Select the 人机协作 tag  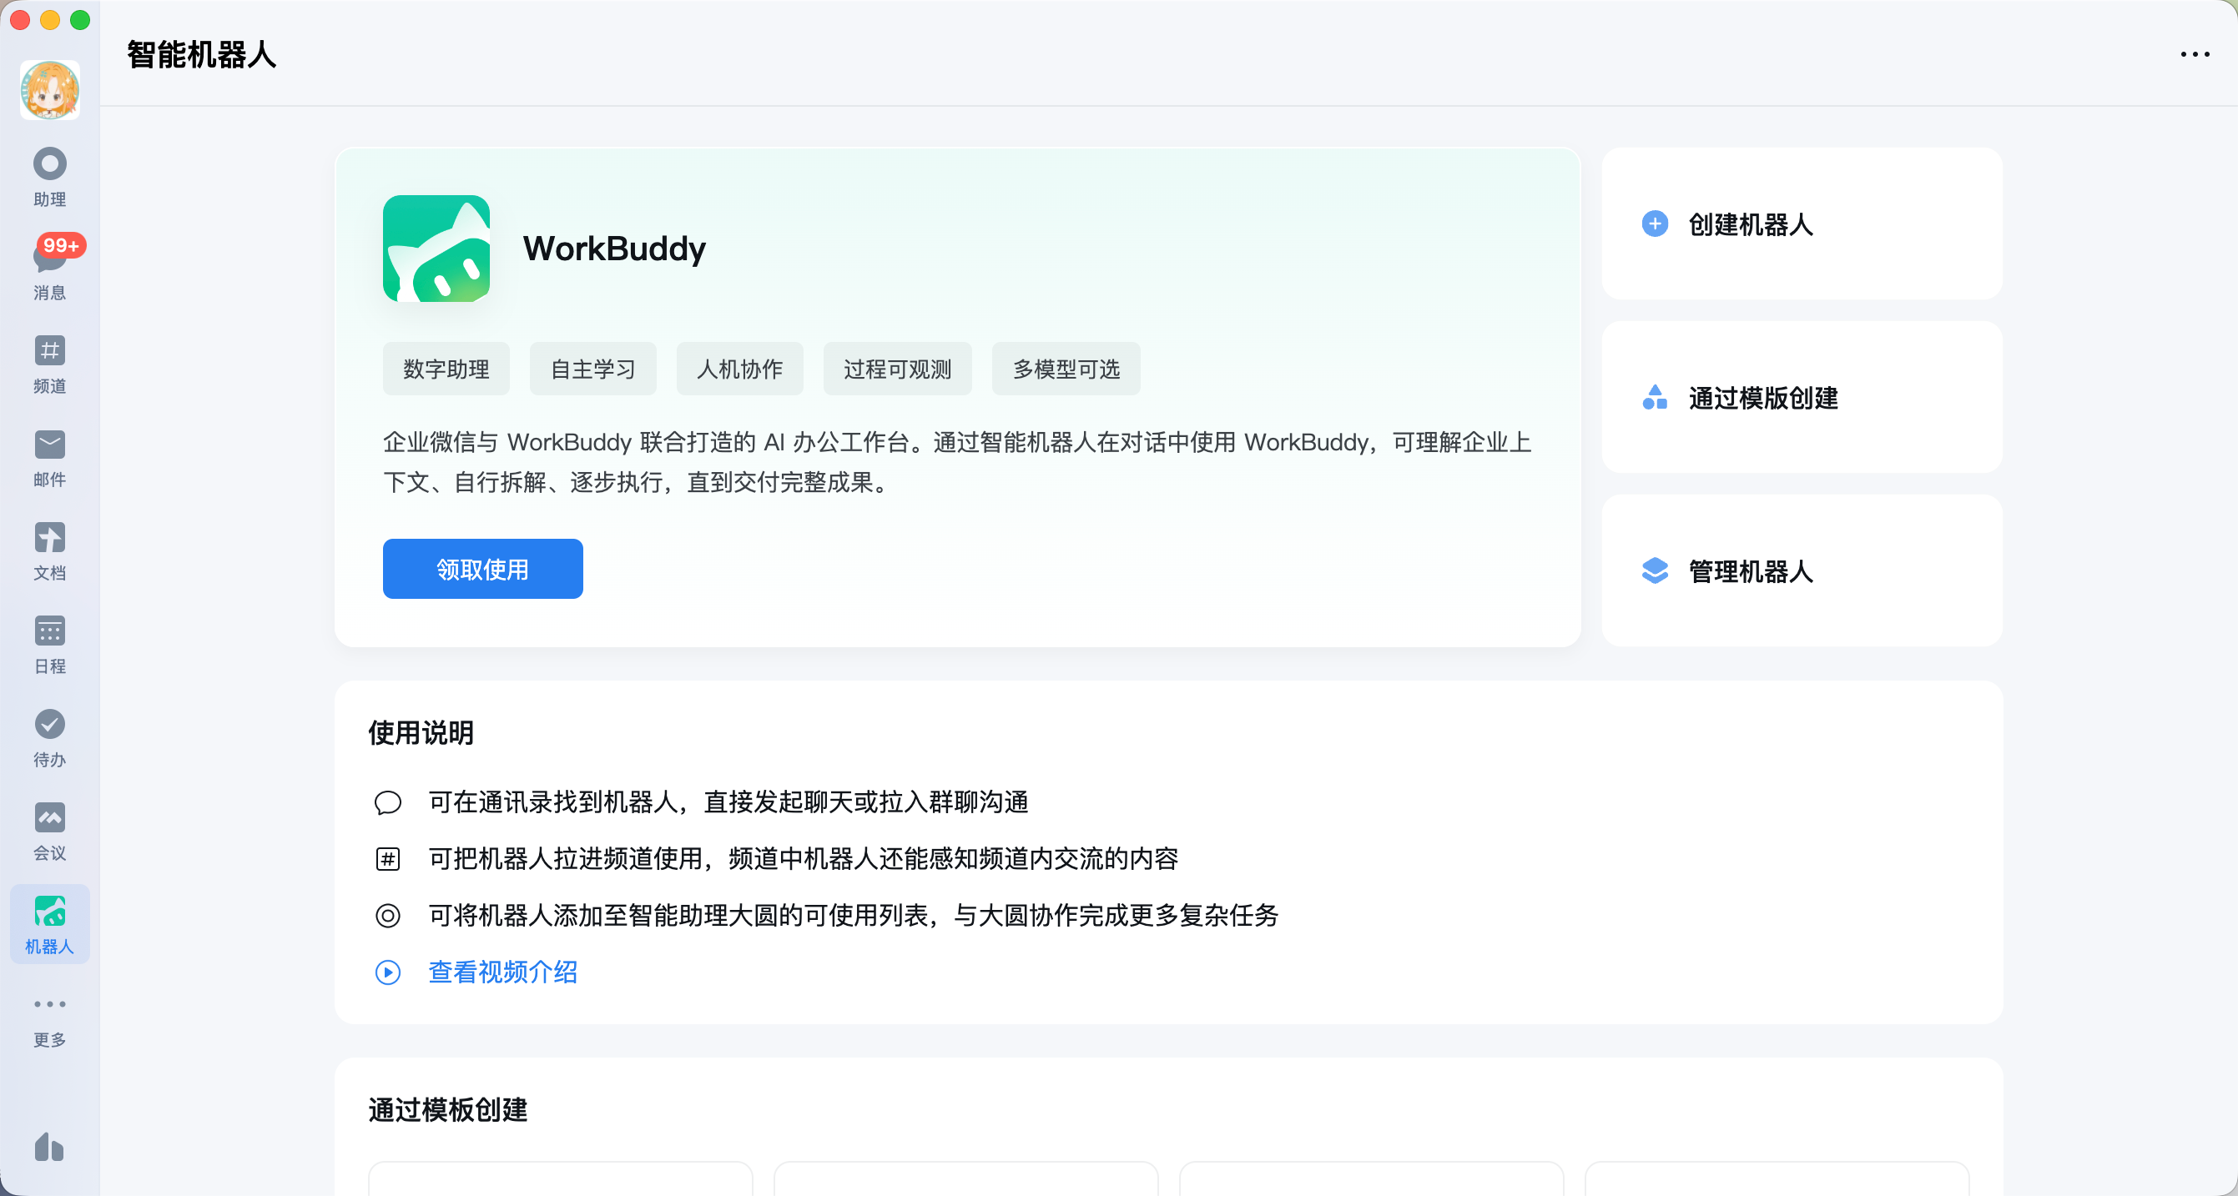point(739,369)
